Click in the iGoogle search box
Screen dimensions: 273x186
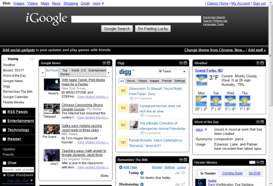(x=136, y=19)
